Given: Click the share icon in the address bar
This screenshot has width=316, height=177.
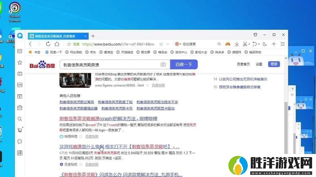Looking at the screenshot, I should click(161, 44).
